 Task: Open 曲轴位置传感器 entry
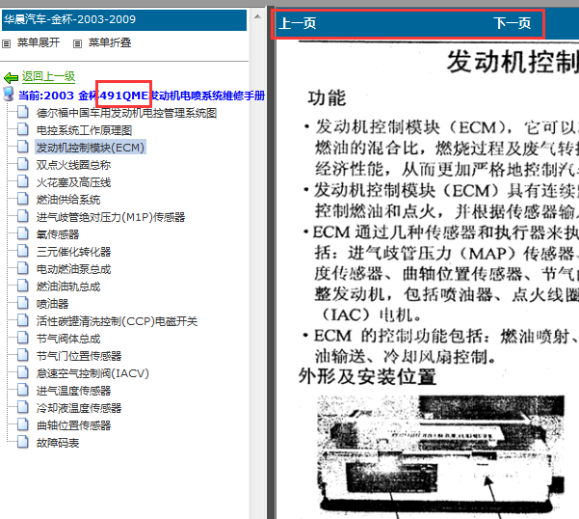[73, 425]
